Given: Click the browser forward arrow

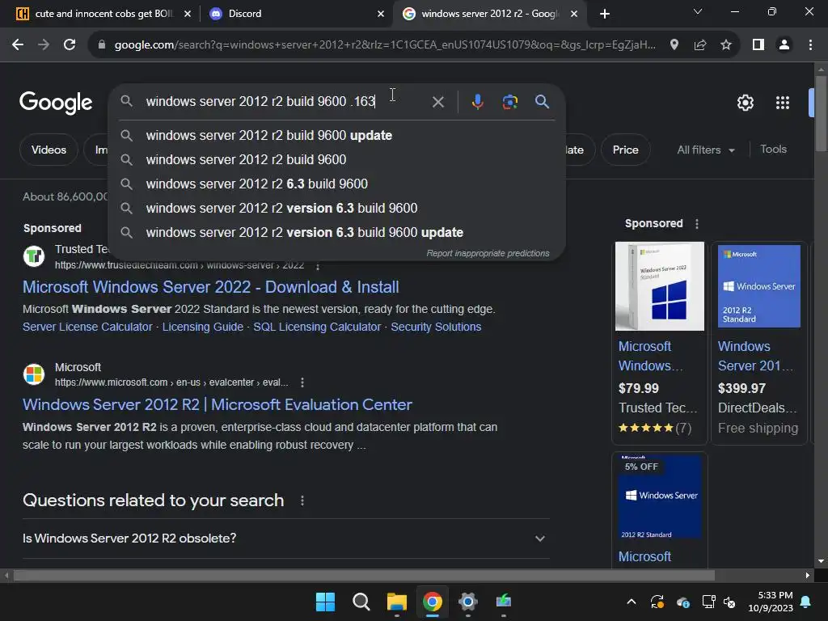Looking at the screenshot, I should coord(44,45).
